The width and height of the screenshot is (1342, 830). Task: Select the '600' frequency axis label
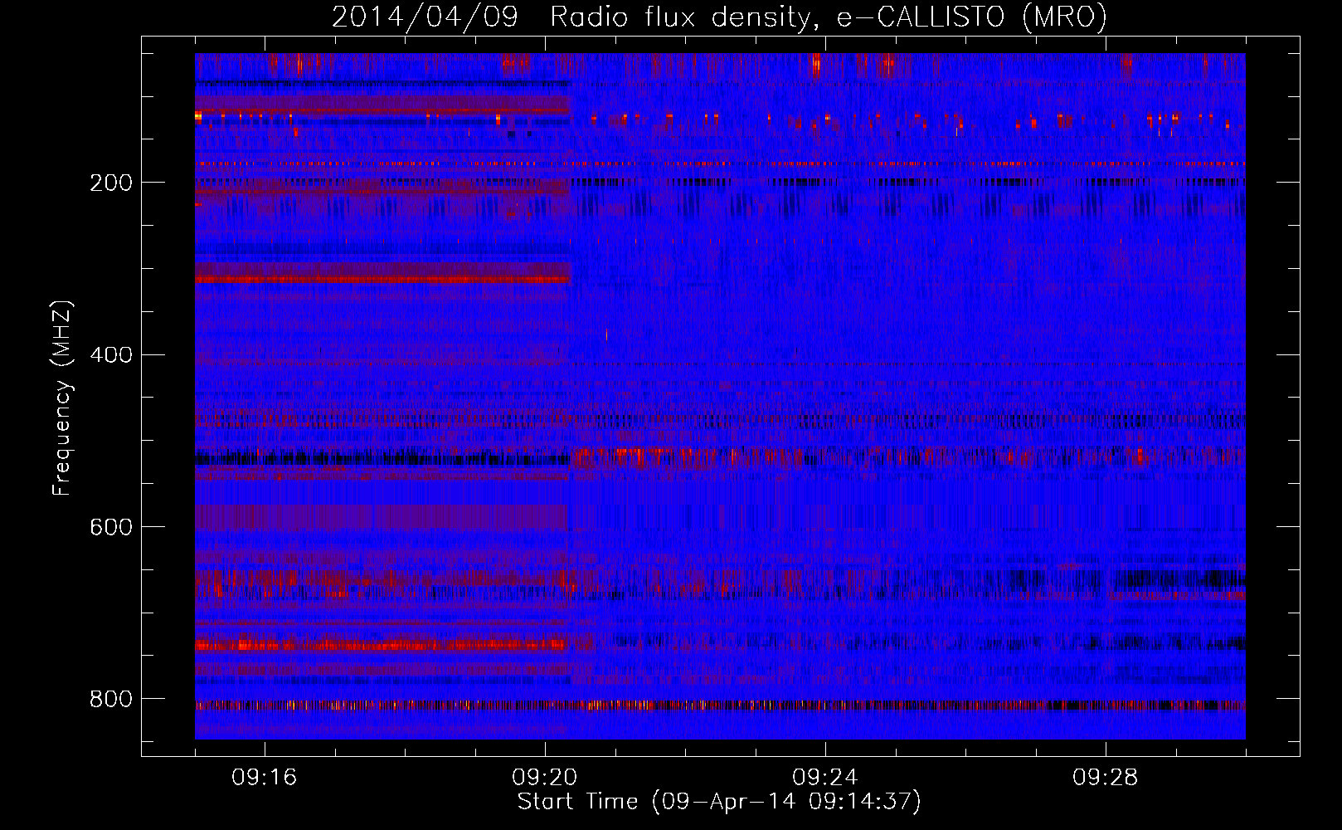111,527
